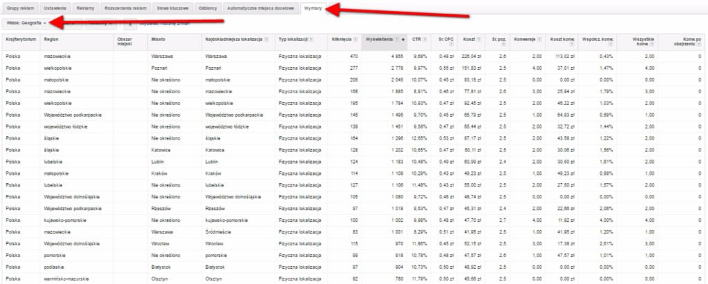The image size is (708, 284).
Task: Click the Kraków cell in Miasto column
Action: tap(160, 173)
